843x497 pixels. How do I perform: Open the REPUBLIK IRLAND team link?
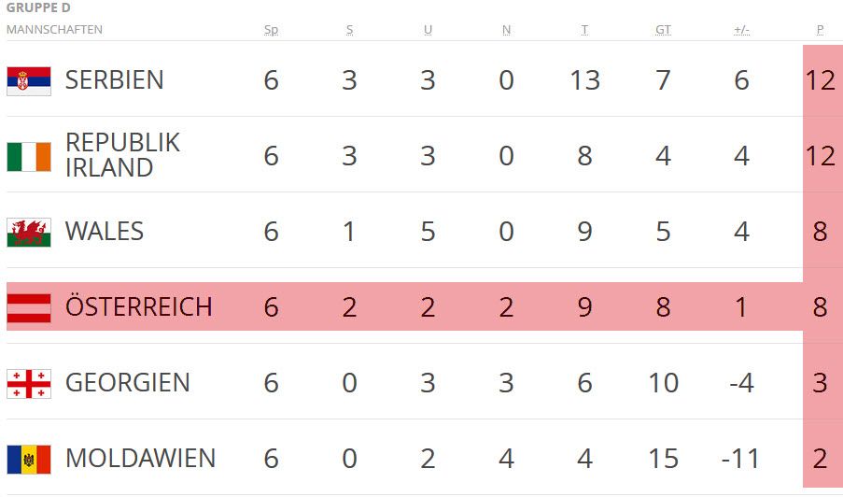click(x=122, y=155)
